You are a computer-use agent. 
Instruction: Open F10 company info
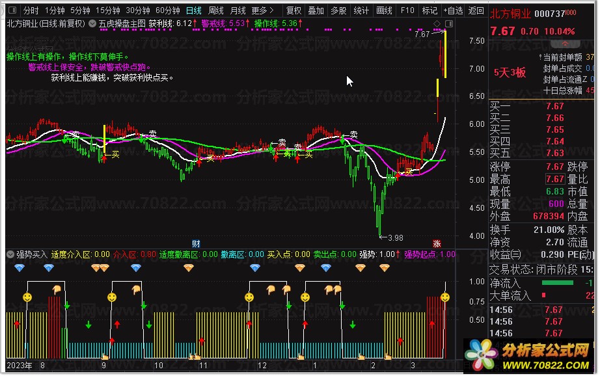tap(407, 10)
